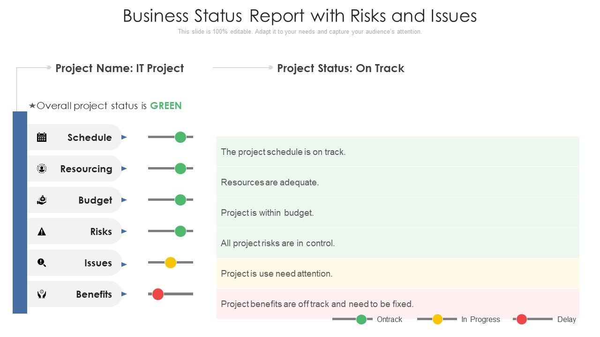
Task: Click the green word GREEN
Action: tap(166, 106)
